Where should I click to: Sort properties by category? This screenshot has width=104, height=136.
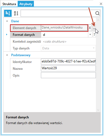(x=8, y=13)
